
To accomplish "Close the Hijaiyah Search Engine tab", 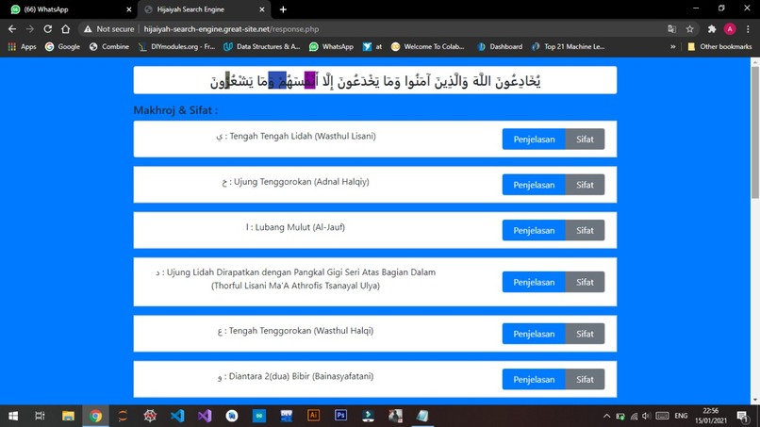I will (x=262, y=9).
